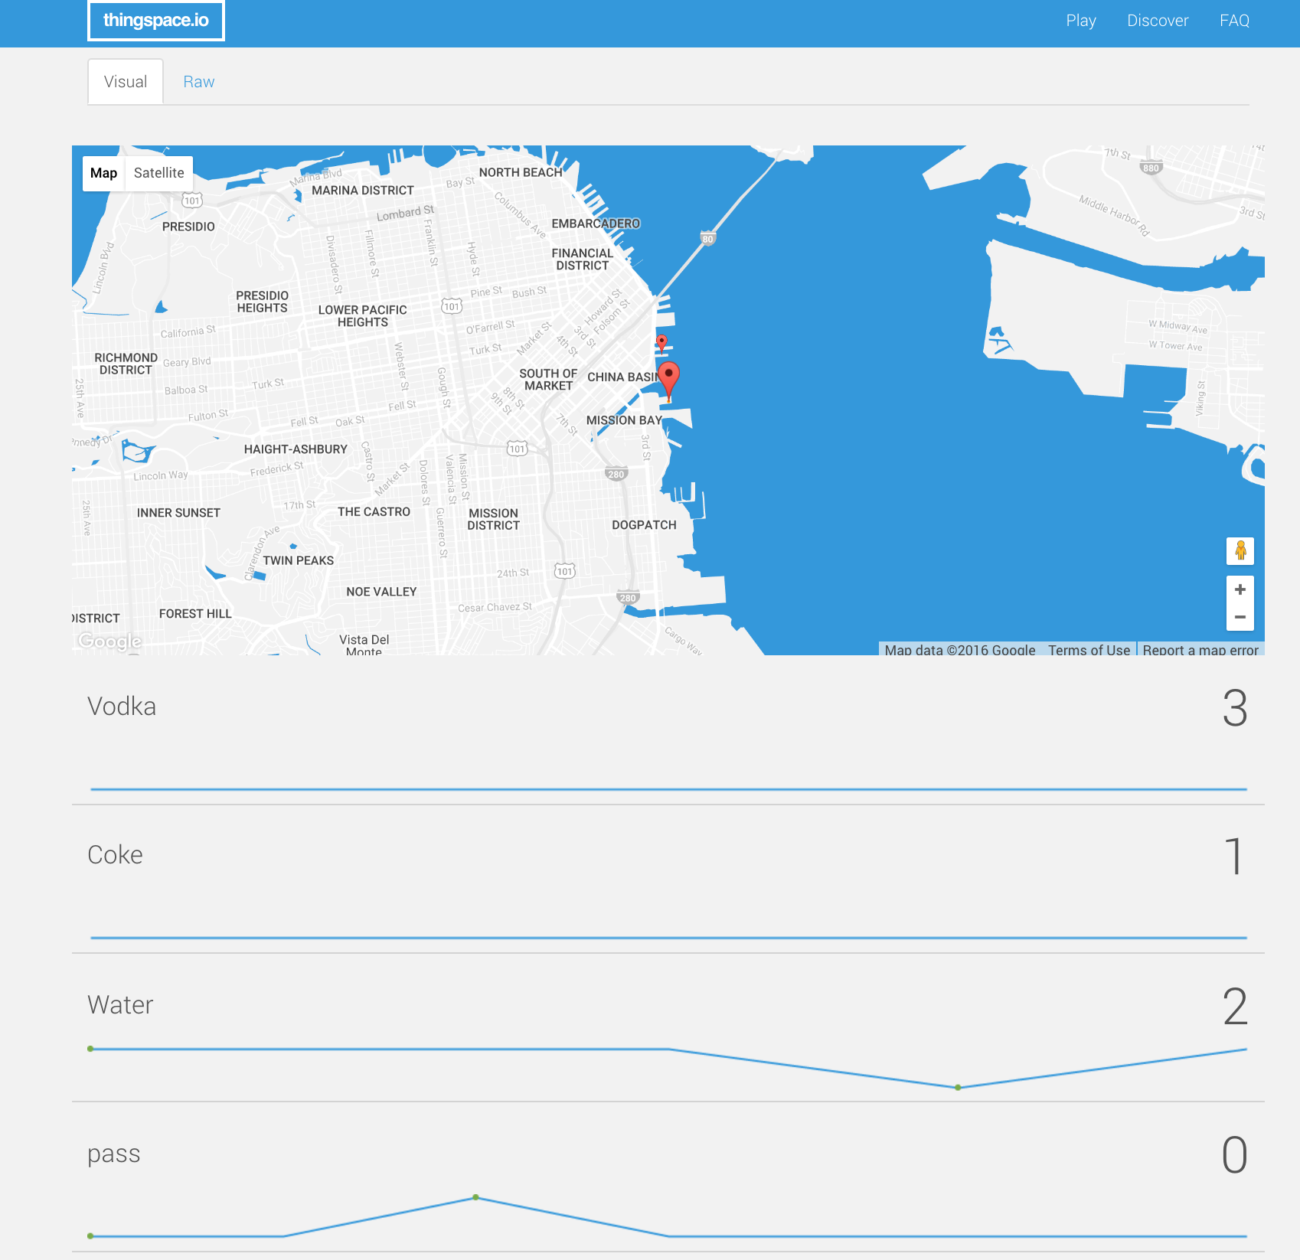Click the 280 shield near Cesar Chavez St

(628, 598)
